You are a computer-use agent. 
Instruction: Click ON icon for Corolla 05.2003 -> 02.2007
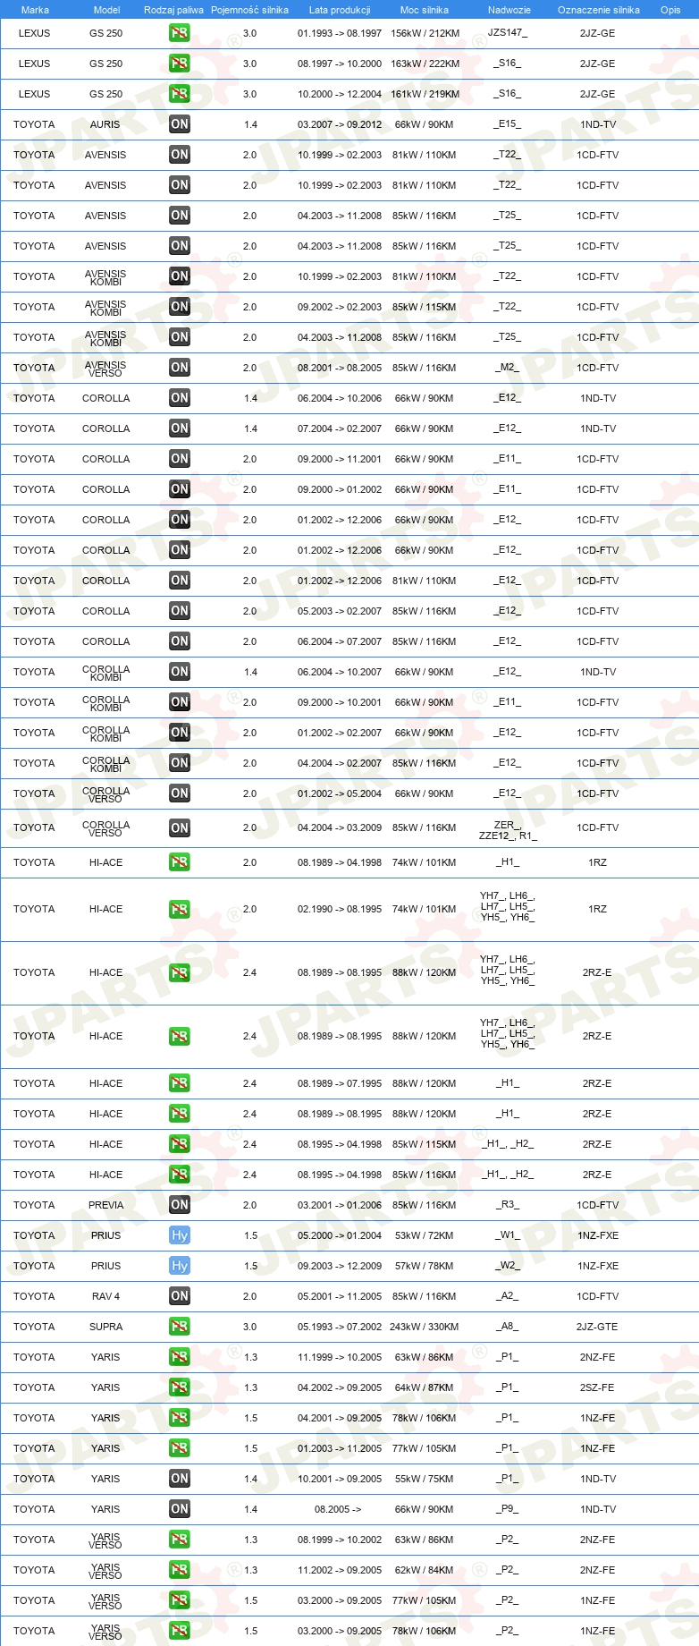[x=180, y=611]
